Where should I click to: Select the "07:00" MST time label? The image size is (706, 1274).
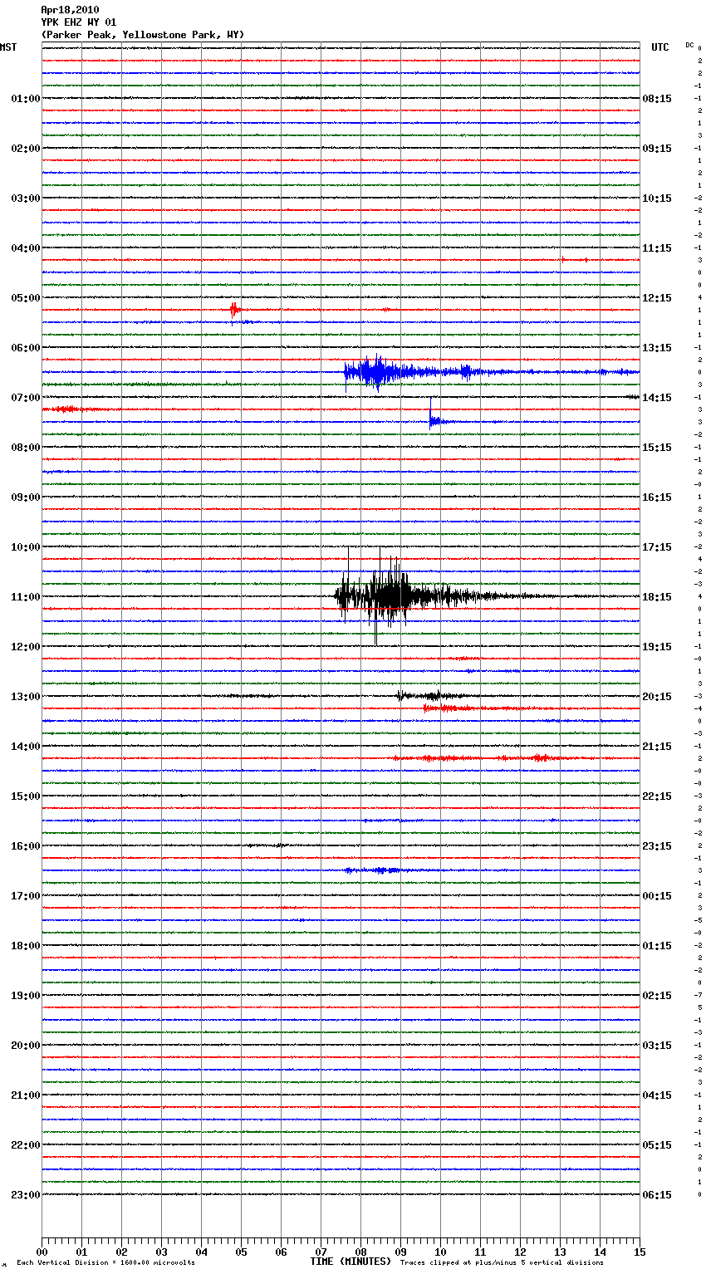26,398
